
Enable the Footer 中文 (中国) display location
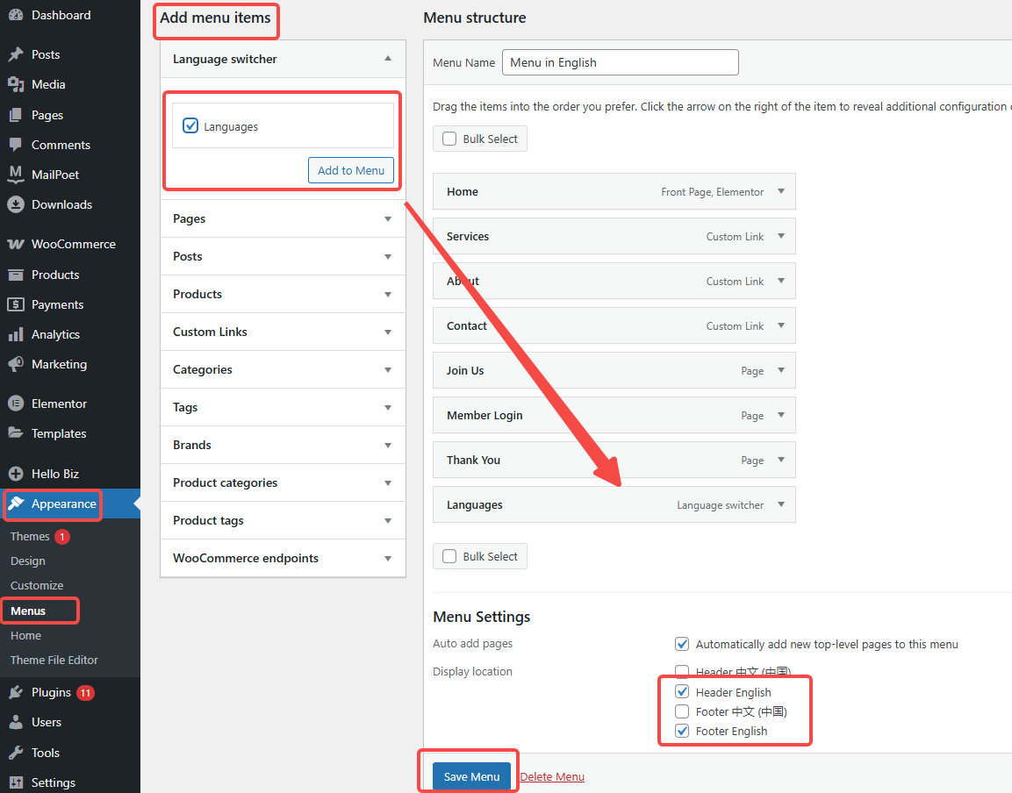pos(682,711)
